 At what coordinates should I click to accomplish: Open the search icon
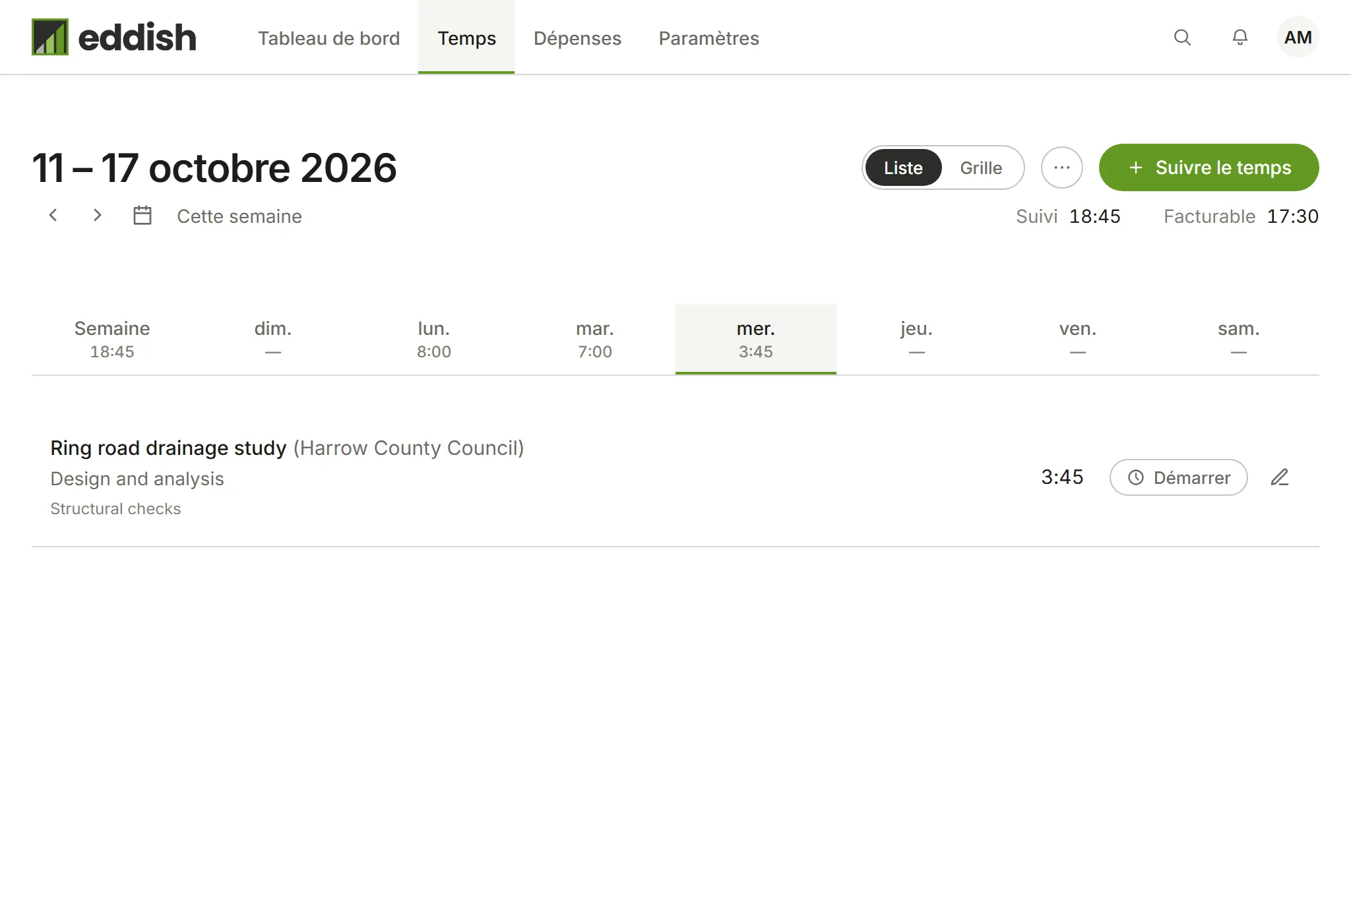tap(1182, 38)
